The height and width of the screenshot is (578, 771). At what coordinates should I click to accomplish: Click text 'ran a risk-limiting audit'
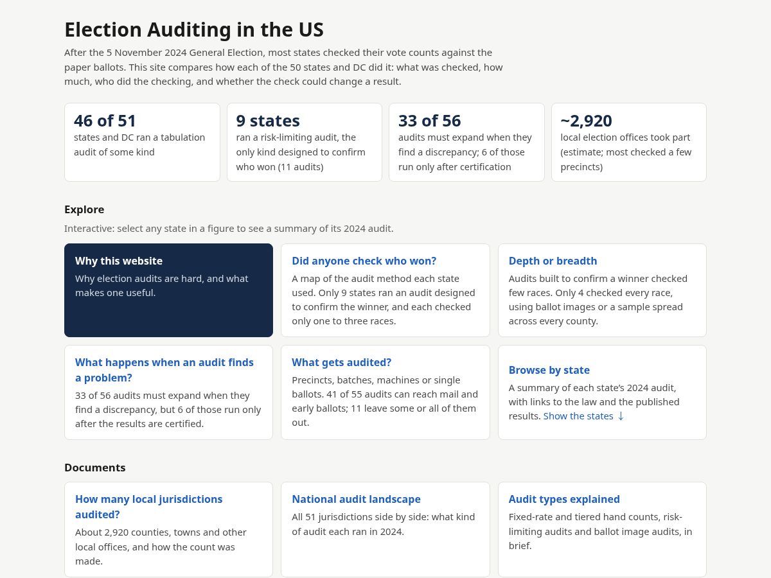click(296, 137)
